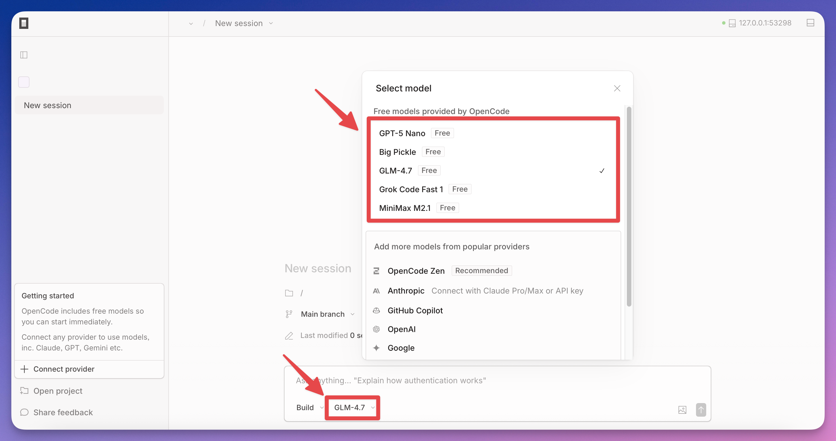The image size is (836, 441).
Task: Click the image attachment icon in the message box
Action: tap(682, 410)
